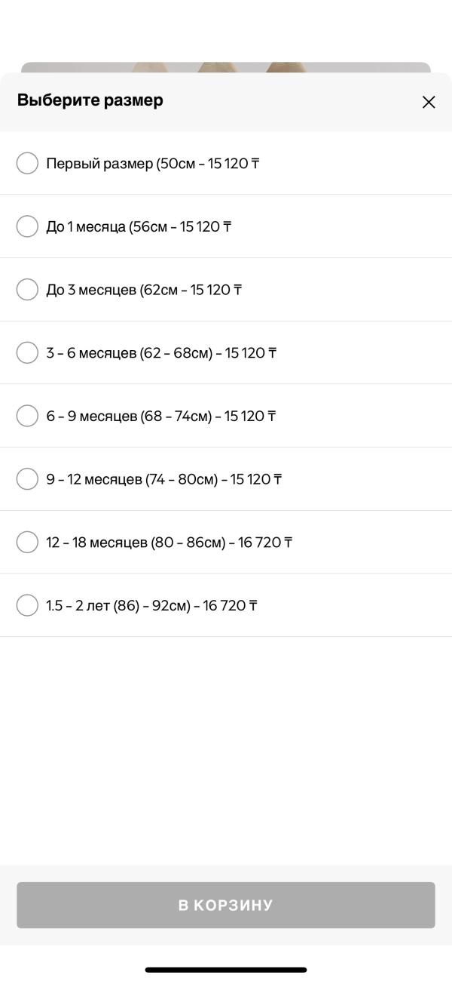Select the 6 – 9 месяцев radio circle
The height and width of the screenshot is (981, 452).
27,416
